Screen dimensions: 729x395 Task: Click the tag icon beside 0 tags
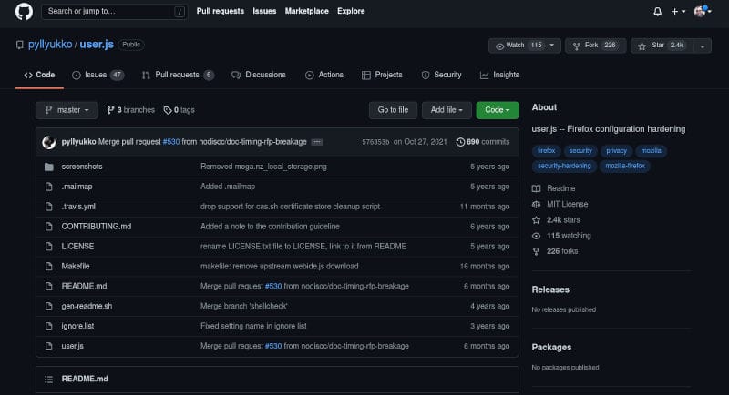pyautogui.click(x=168, y=110)
